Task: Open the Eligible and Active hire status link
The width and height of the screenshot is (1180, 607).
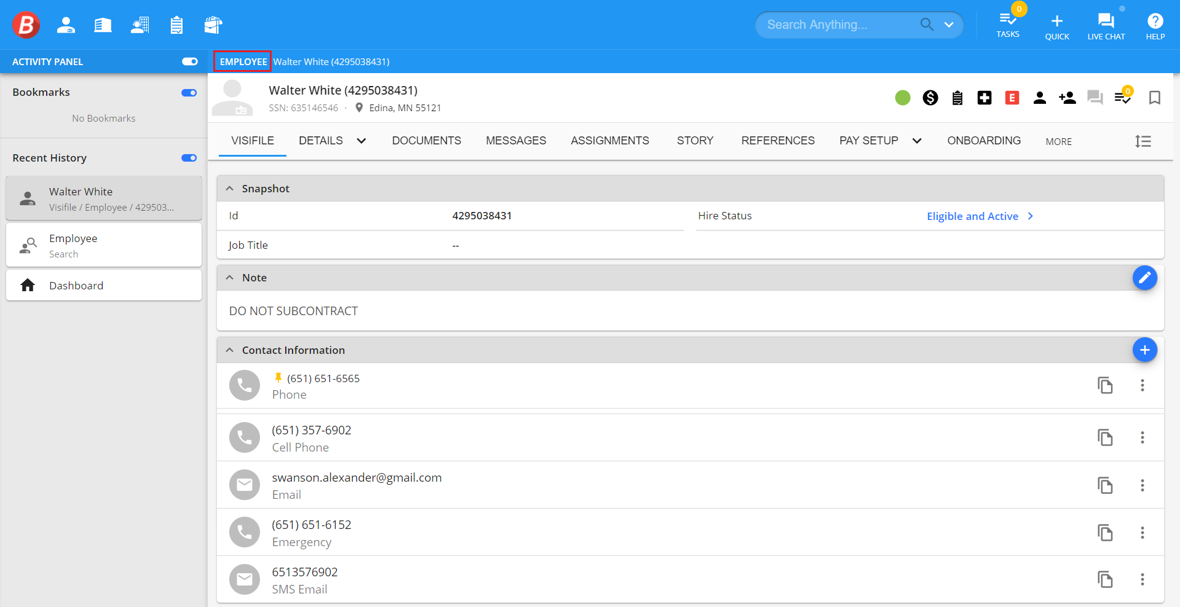Action: coord(980,216)
